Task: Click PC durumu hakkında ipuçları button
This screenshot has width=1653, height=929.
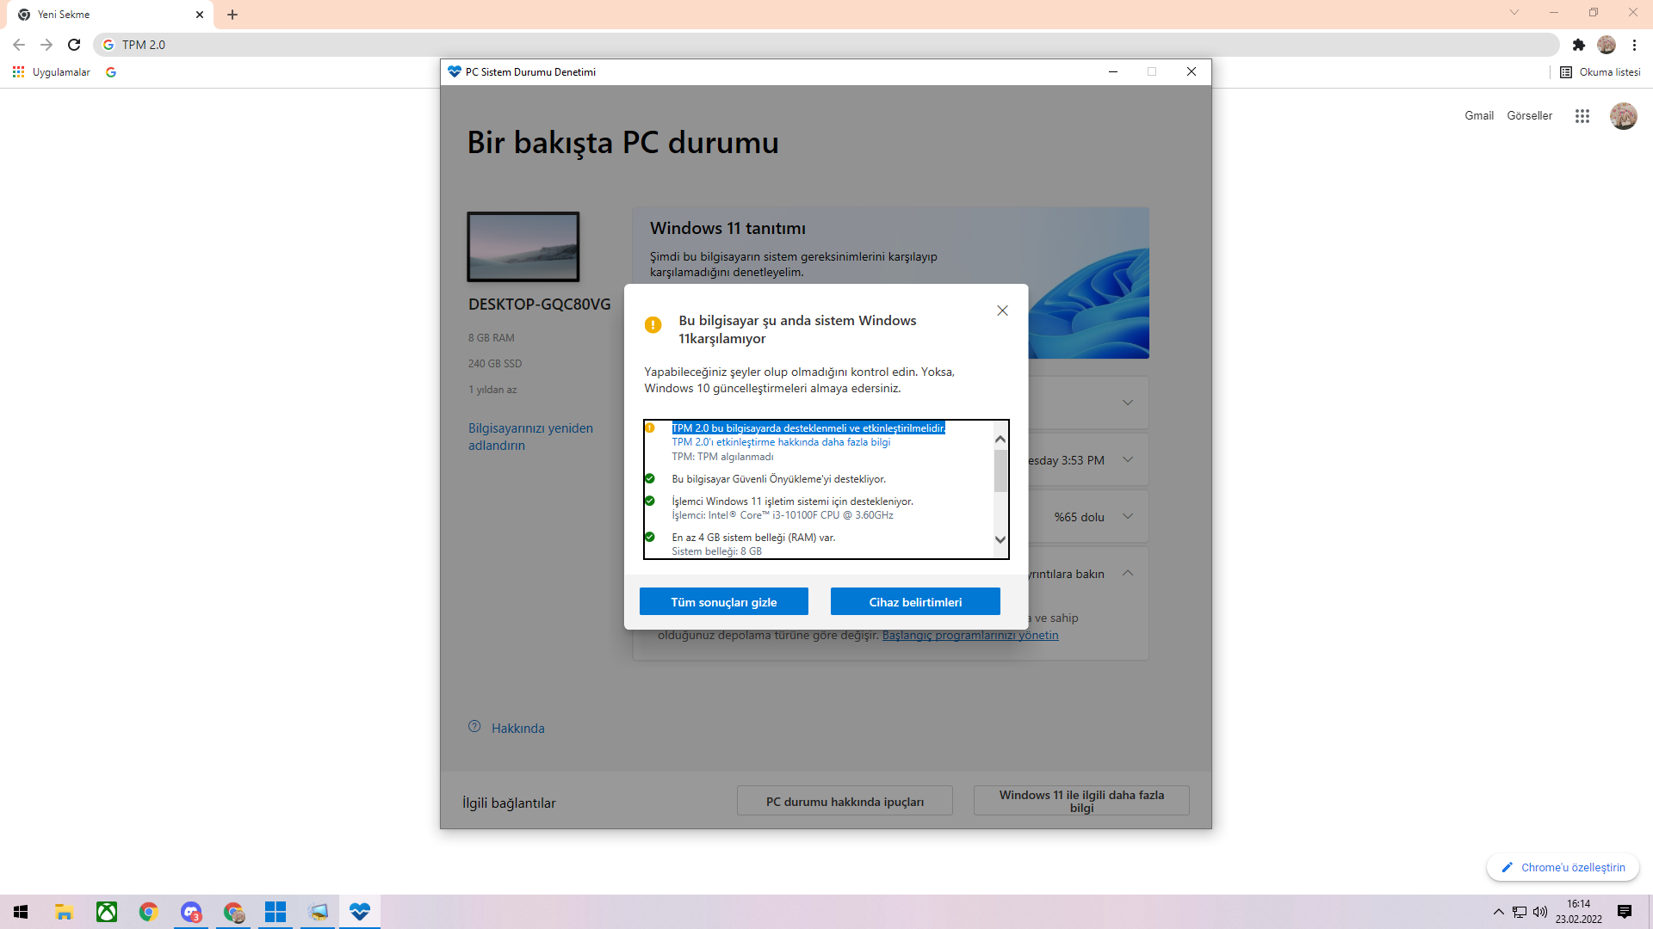Action: click(x=845, y=801)
